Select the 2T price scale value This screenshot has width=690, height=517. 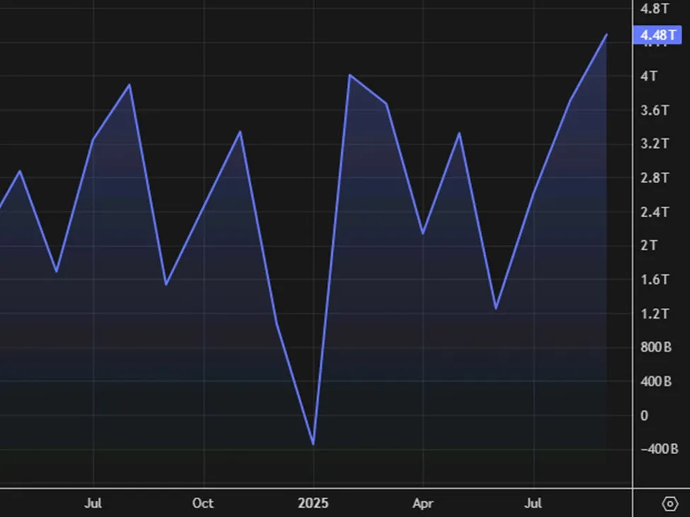tap(648, 246)
